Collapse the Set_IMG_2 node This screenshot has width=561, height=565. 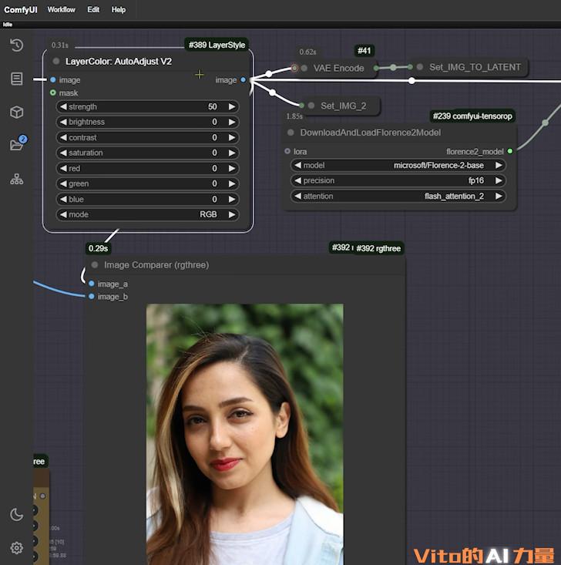coord(311,106)
